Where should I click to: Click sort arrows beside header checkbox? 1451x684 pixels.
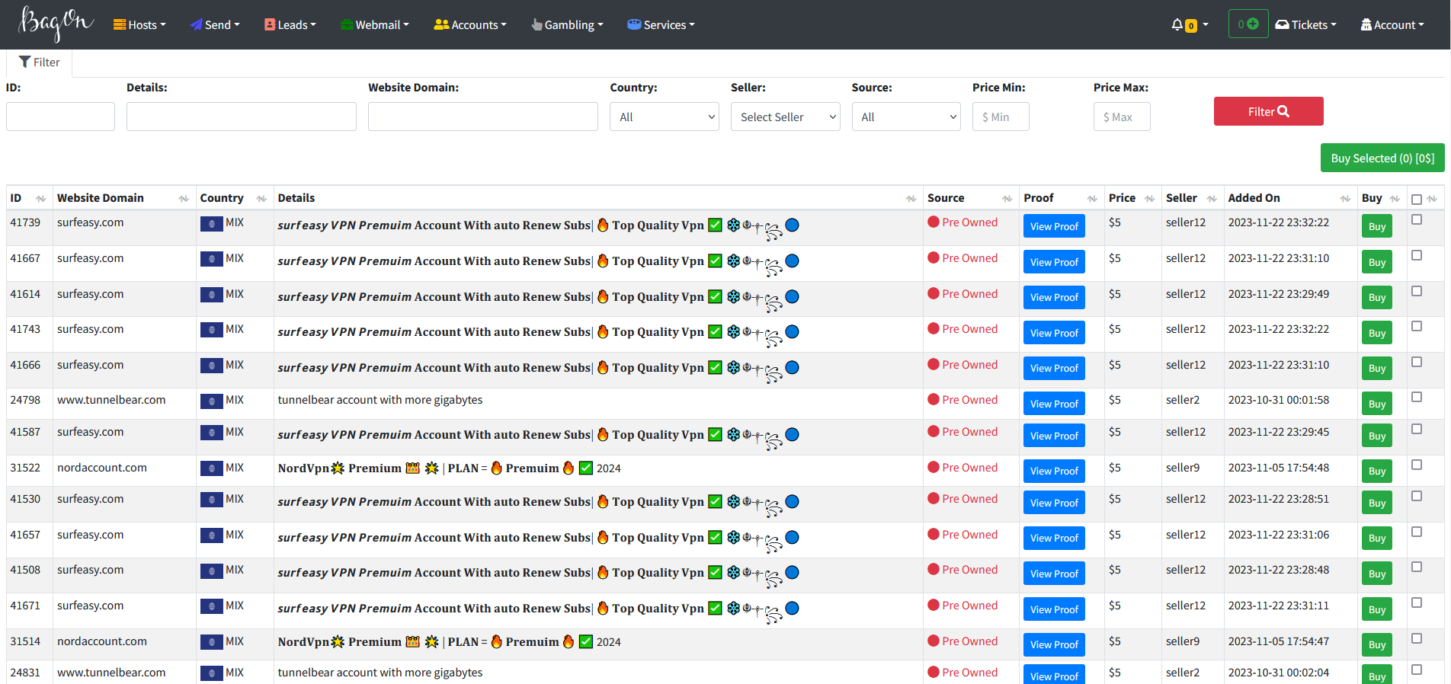[1432, 199]
